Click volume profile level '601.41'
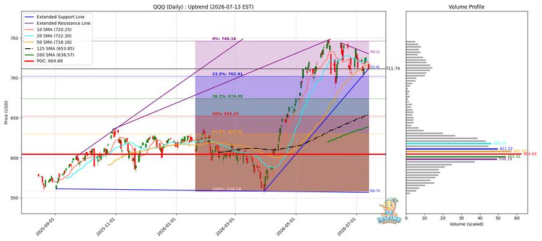 tap(513, 157)
